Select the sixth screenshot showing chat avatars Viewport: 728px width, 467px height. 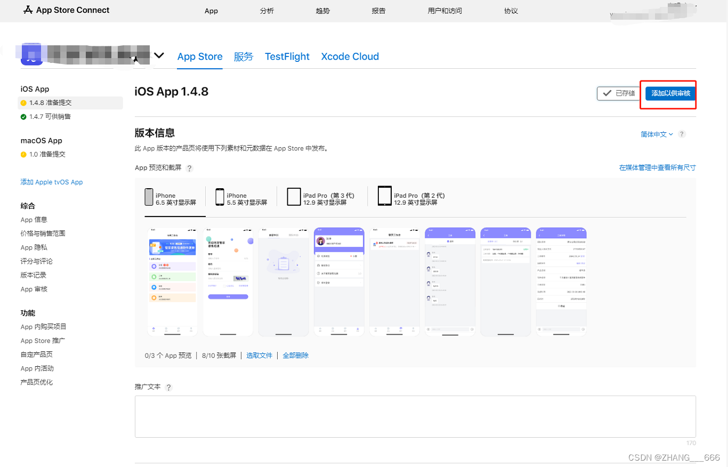click(x=450, y=282)
